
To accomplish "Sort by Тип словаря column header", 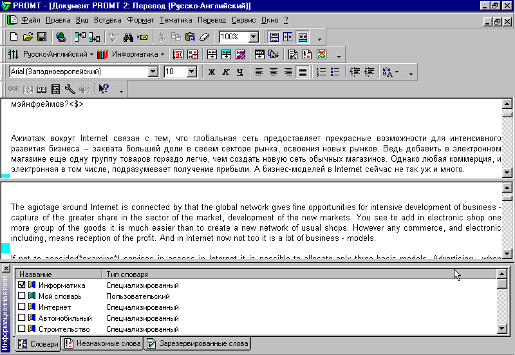I will coord(299,274).
